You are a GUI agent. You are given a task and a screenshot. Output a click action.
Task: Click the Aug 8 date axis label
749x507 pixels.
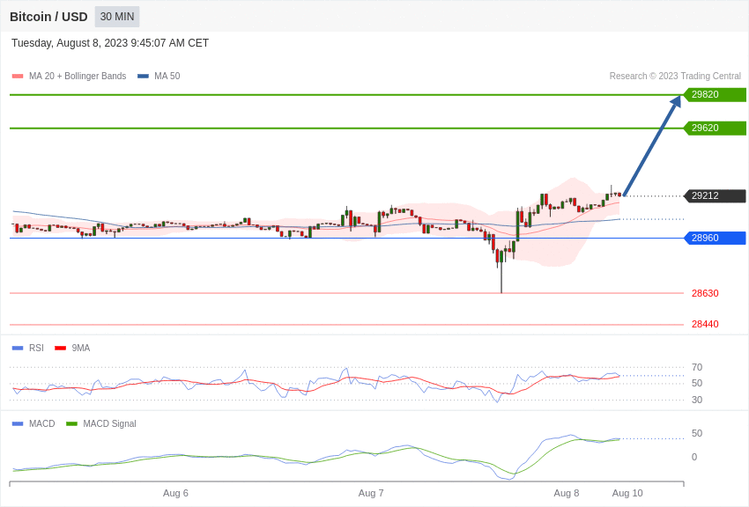tap(566, 493)
